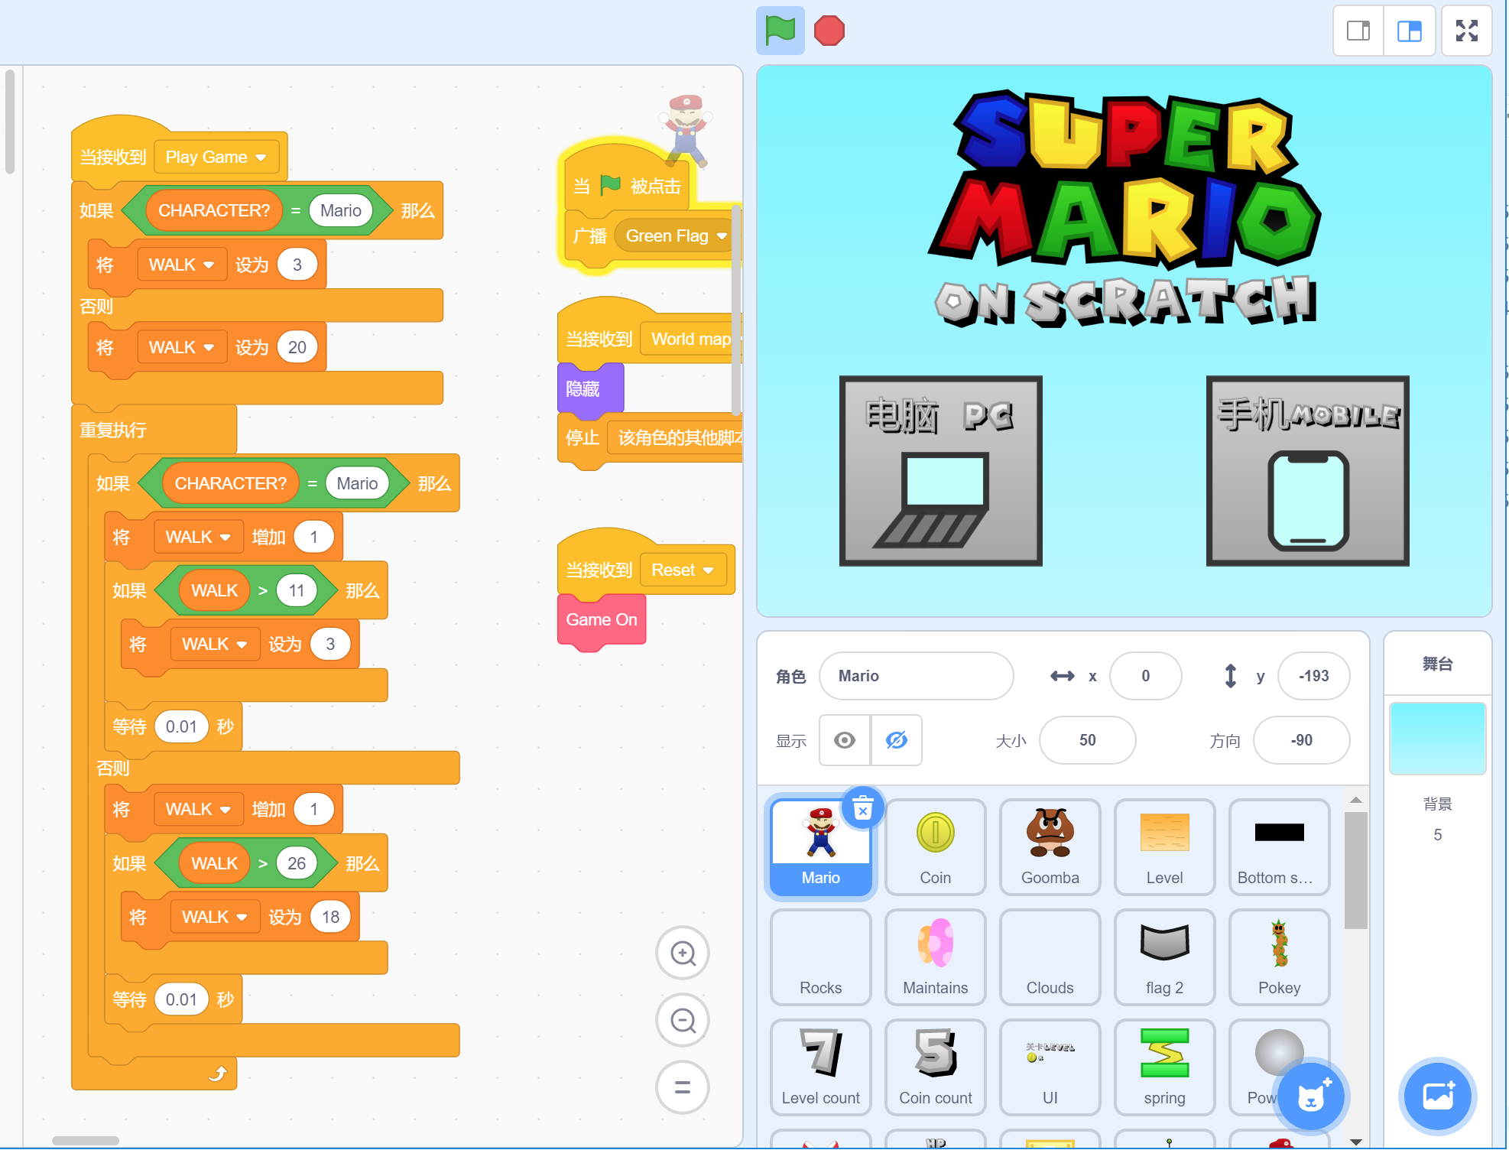Show the sprite with the eye button
Image resolution: width=1509 pixels, height=1150 pixels.
(x=844, y=740)
